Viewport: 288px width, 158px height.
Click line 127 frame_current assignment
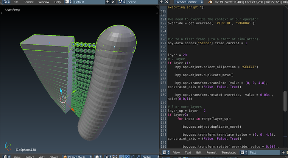207,43
